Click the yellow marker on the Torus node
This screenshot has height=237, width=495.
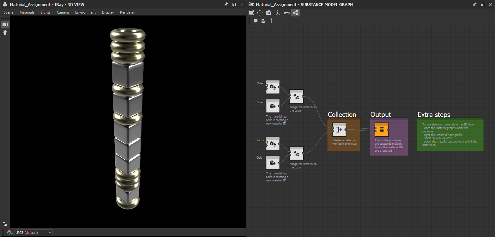point(266,143)
